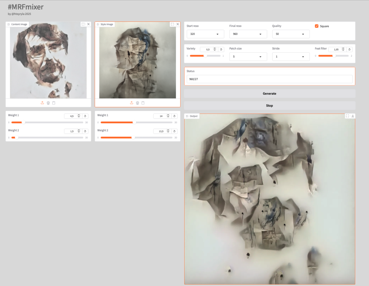Click the Style image Weight 2 slider
The width and height of the screenshot is (369, 286).
click(x=138, y=138)
